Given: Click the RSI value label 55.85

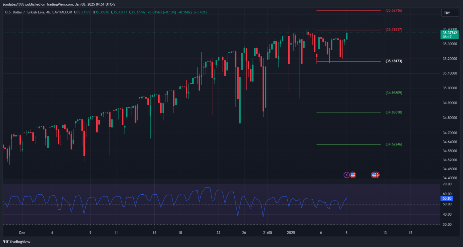Looking at the screenshot, I should [447, 199].
